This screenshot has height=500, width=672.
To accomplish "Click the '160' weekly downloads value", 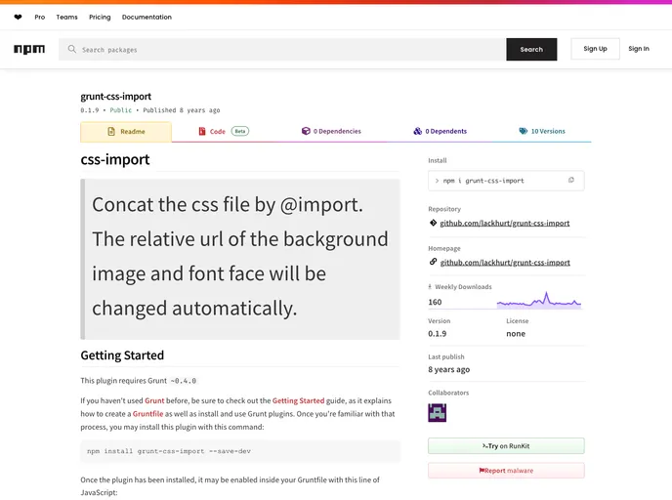I will pyautogui.click(x=435, y=302).
